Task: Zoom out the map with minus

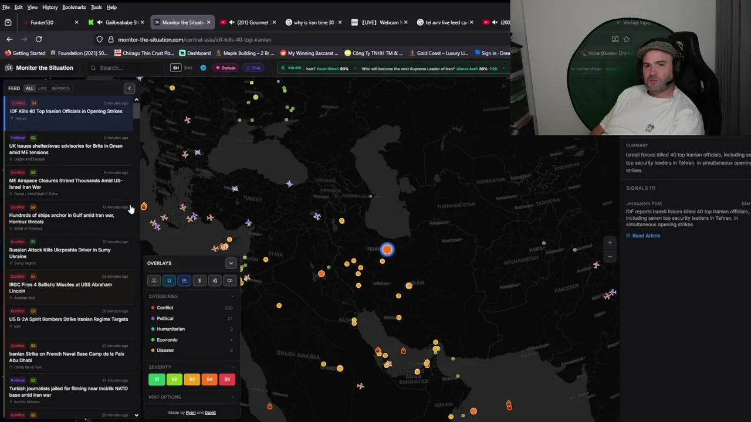Action: [x=610, y=256]
